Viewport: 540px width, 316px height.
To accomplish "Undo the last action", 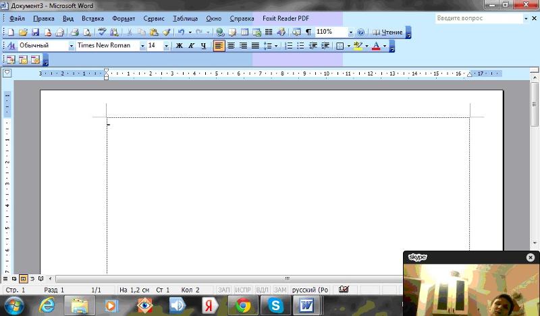I will coord(181,32).
